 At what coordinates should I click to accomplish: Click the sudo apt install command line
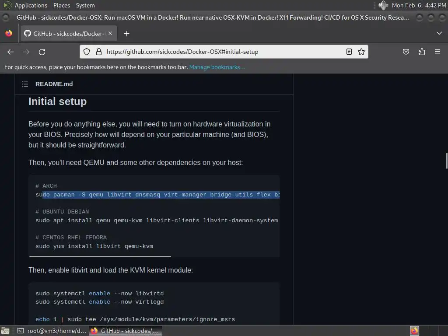click(x=157, y=220)
